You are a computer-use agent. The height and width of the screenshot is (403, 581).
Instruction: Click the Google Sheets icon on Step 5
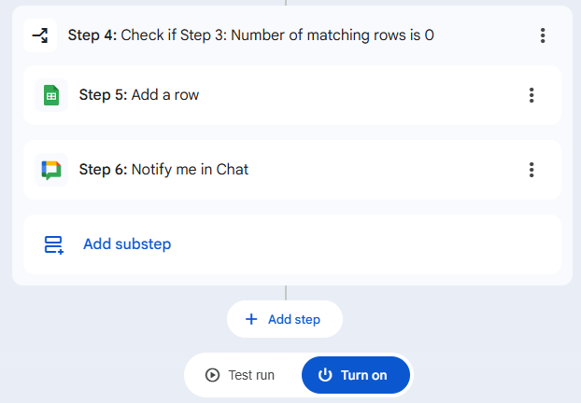click(x=51, y=95)
